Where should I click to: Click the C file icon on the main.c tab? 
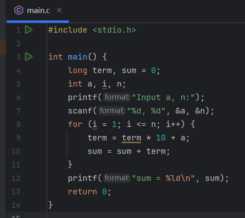(x=18, y=10)
